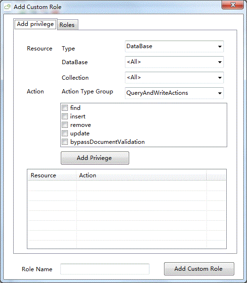Enable the insert action checkbox
This screenshot has height=283, width=247.
(65, 116)
